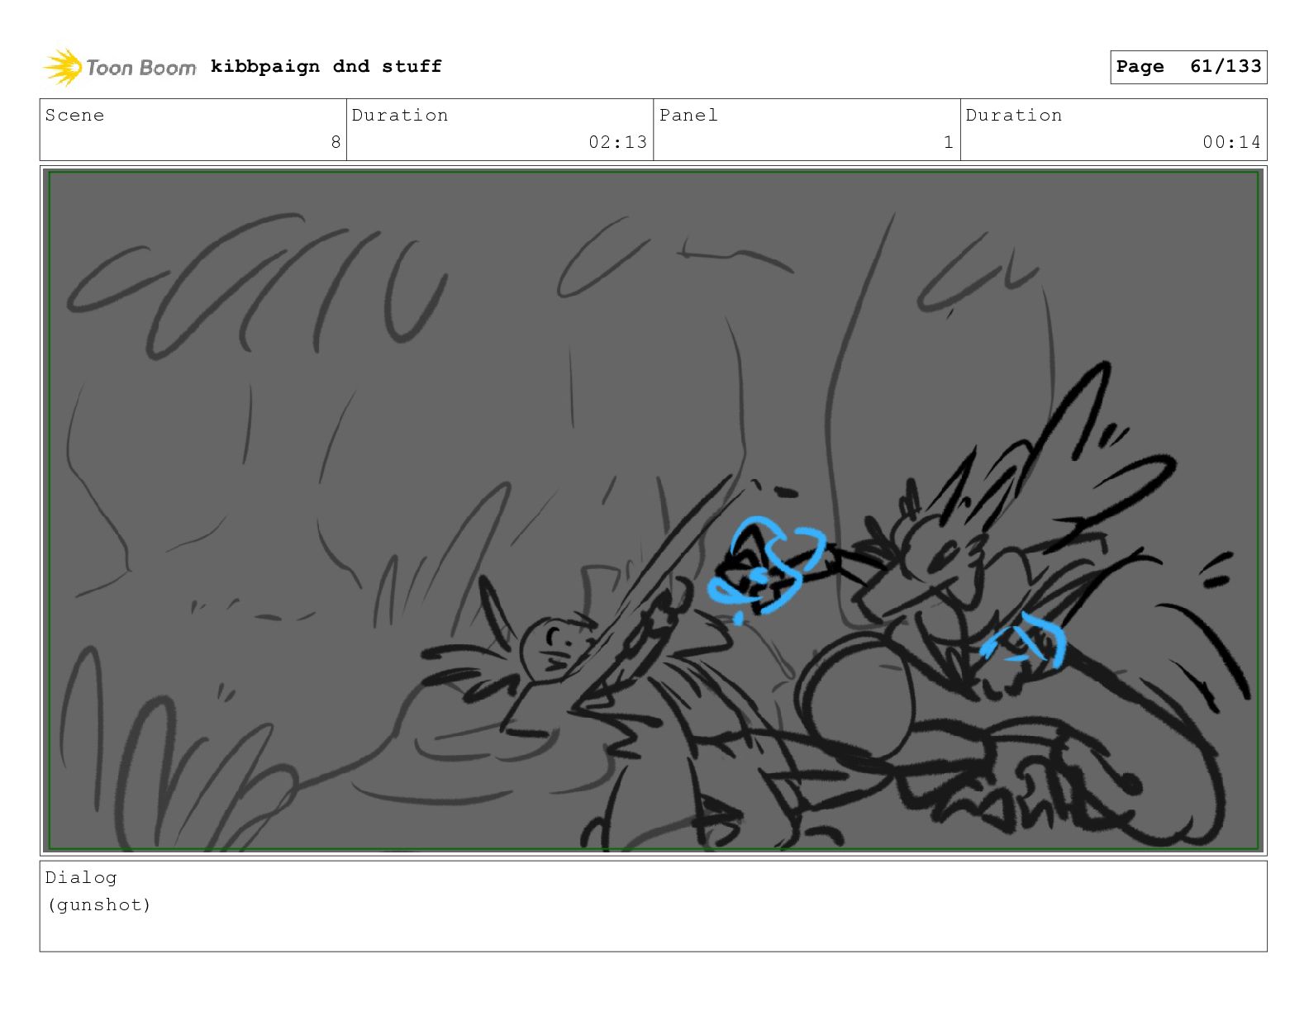Click the 'Page 61/133' page indicator
The width and height of the screenshot is (1309, 1011).
tap(1188, 67)
